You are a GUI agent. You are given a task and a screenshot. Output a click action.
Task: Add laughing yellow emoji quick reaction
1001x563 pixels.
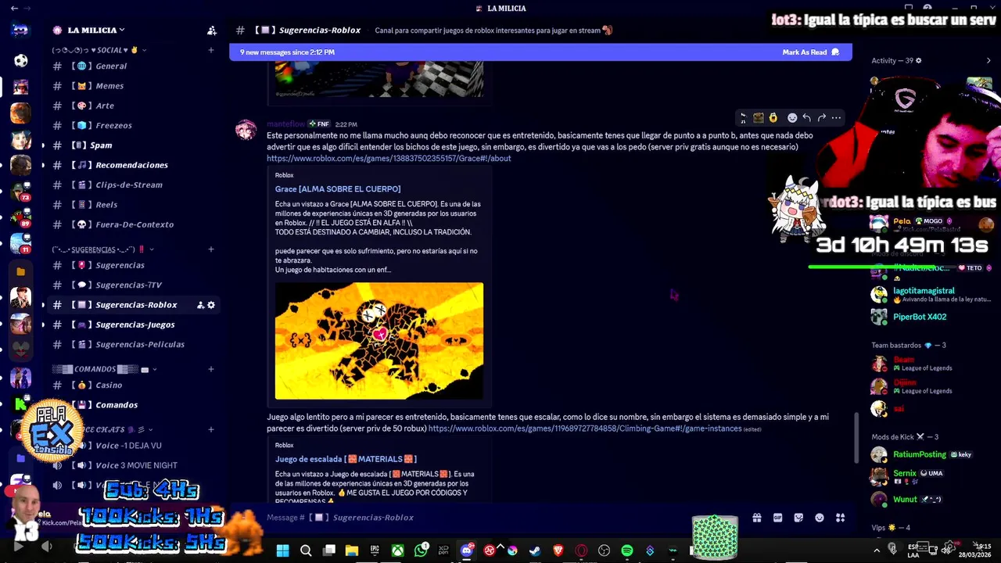(773, 118)
